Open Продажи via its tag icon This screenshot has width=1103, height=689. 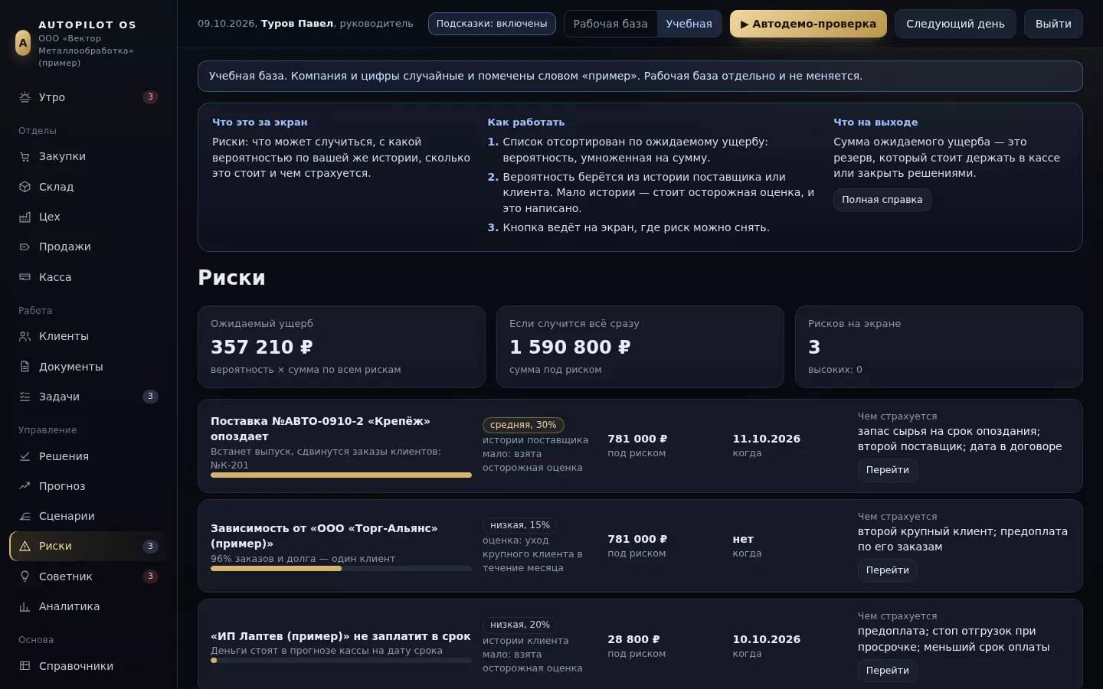(x=25, y=247)
